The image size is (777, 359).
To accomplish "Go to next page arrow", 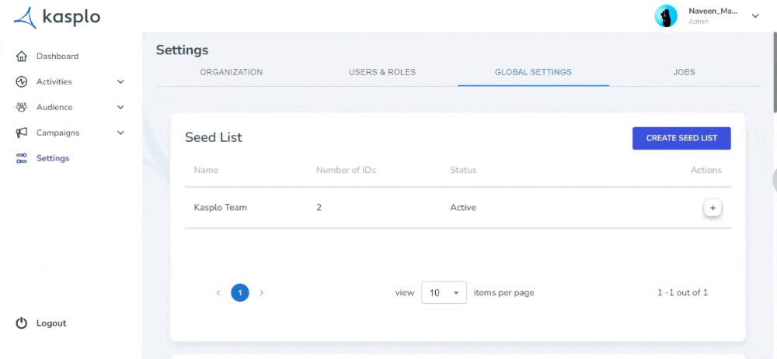I will click(262, 293).
